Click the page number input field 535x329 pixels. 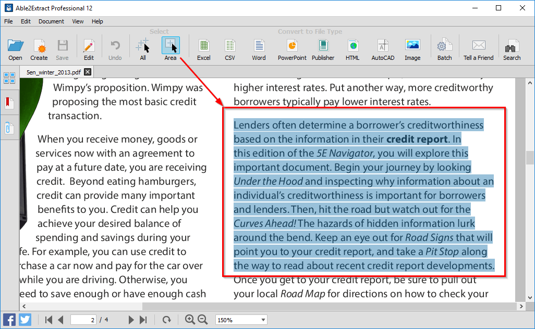83,320
